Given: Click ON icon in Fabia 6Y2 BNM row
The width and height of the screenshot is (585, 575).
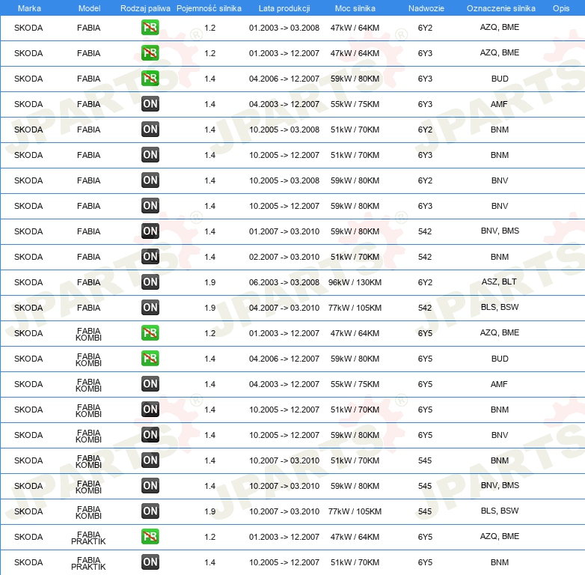Looking at the screenshot, I should click(150, 130).
